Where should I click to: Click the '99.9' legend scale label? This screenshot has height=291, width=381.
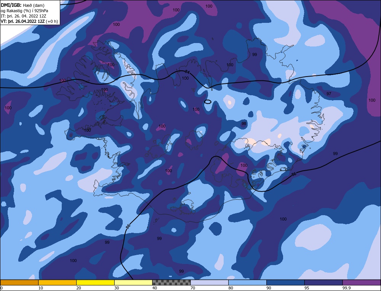(346, 288)
